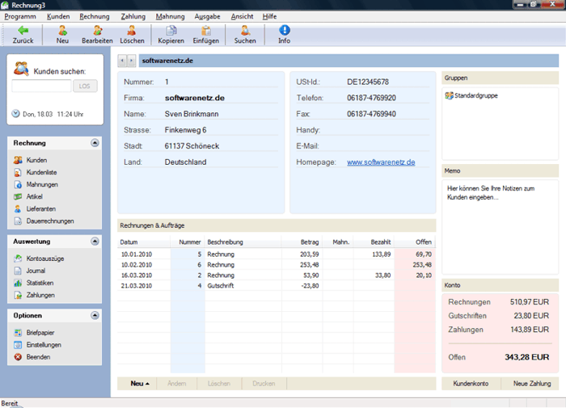The width and height of the screenshot is (566, 408).
Task: Click the Kundenkonto button
Action: coord(471,383)
